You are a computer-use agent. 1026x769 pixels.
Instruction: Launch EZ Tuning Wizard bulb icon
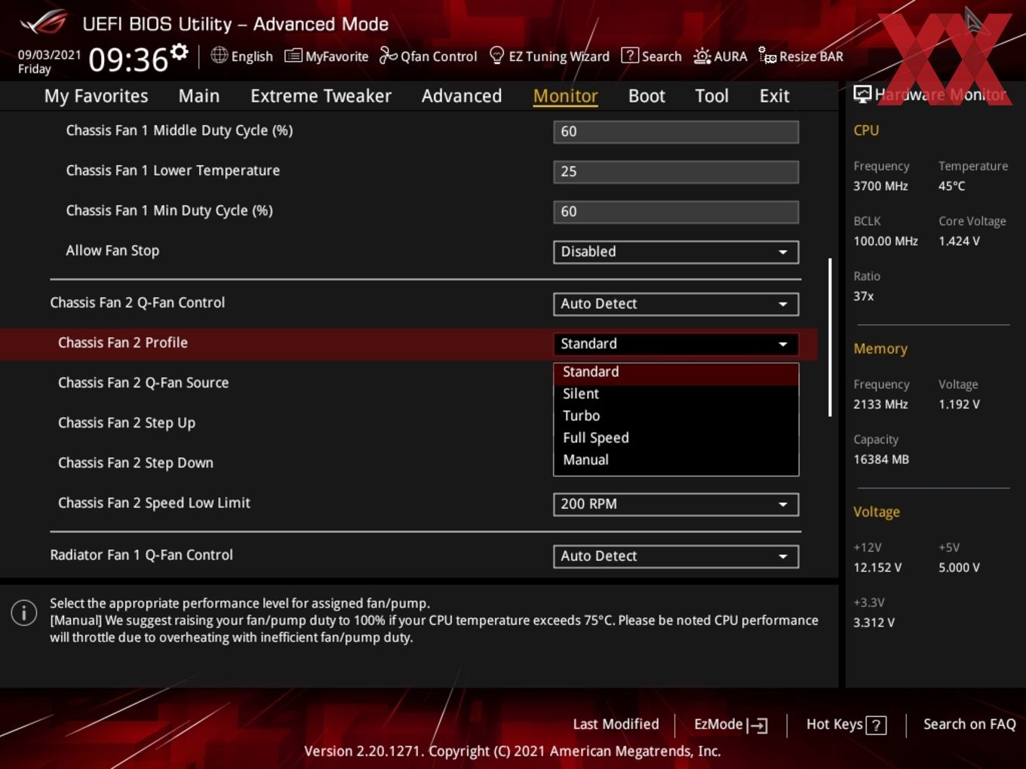click(496, 55)
